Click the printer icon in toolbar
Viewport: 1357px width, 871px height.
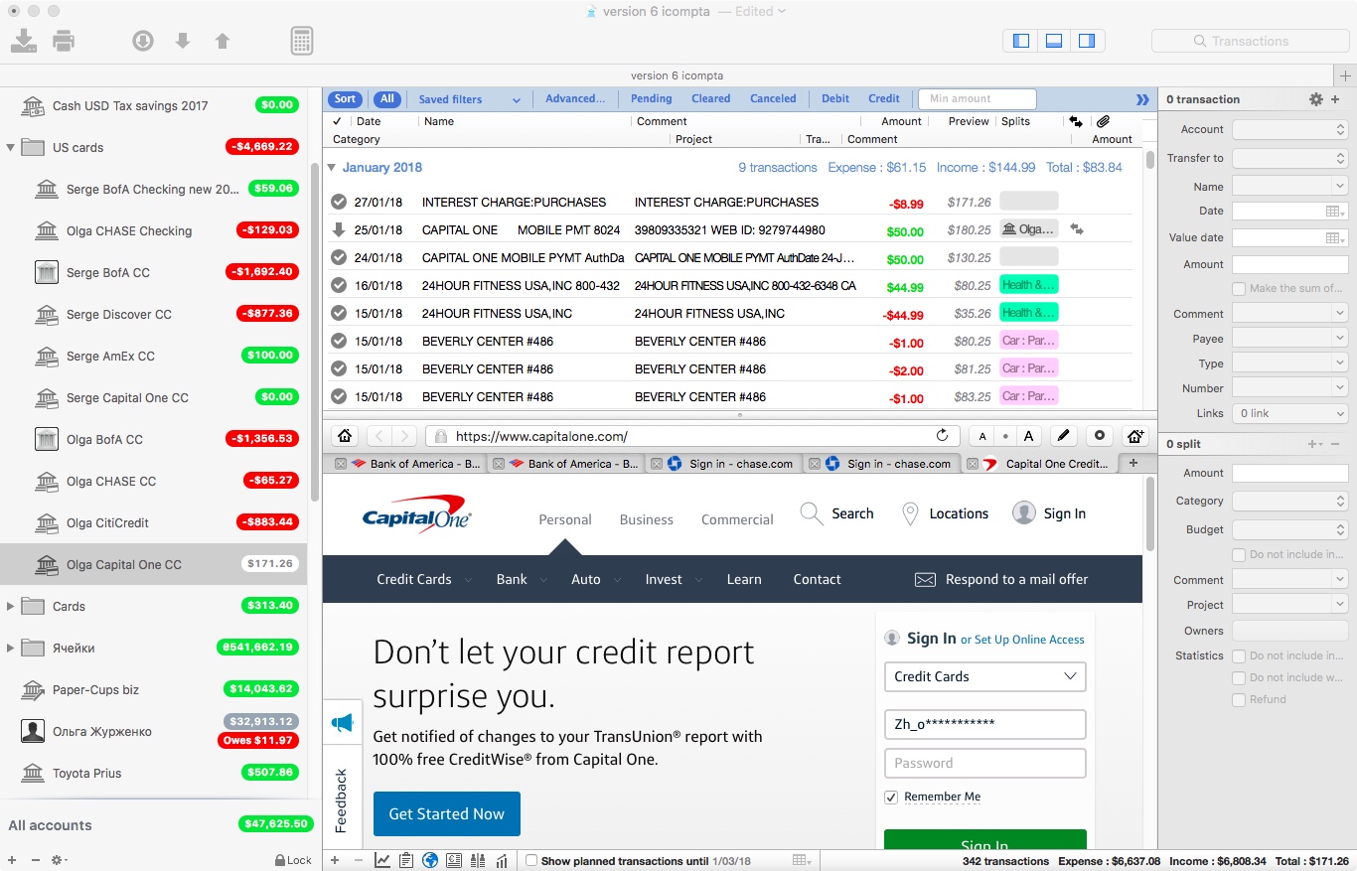point(64,41)
